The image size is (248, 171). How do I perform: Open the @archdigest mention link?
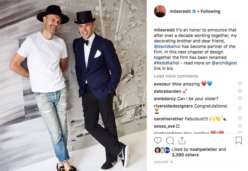[224, 63]
